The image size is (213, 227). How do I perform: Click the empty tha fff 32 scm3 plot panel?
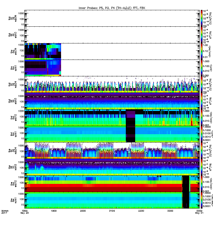click(x=112, y=35)
